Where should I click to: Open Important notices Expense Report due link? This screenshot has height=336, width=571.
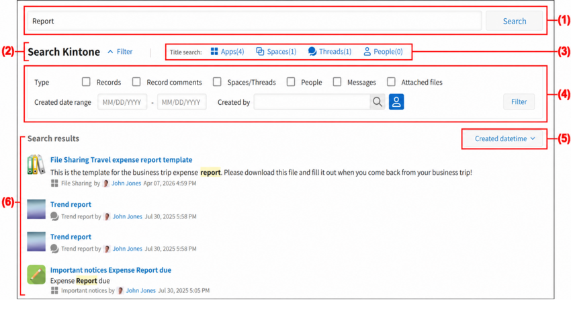[111, 270]
